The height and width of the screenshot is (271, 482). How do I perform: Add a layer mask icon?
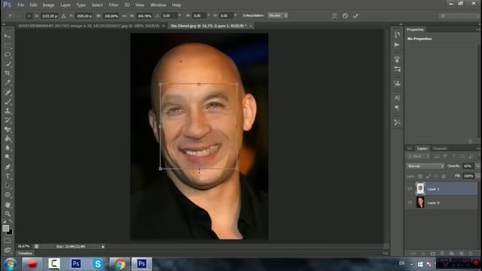point(433,254)
